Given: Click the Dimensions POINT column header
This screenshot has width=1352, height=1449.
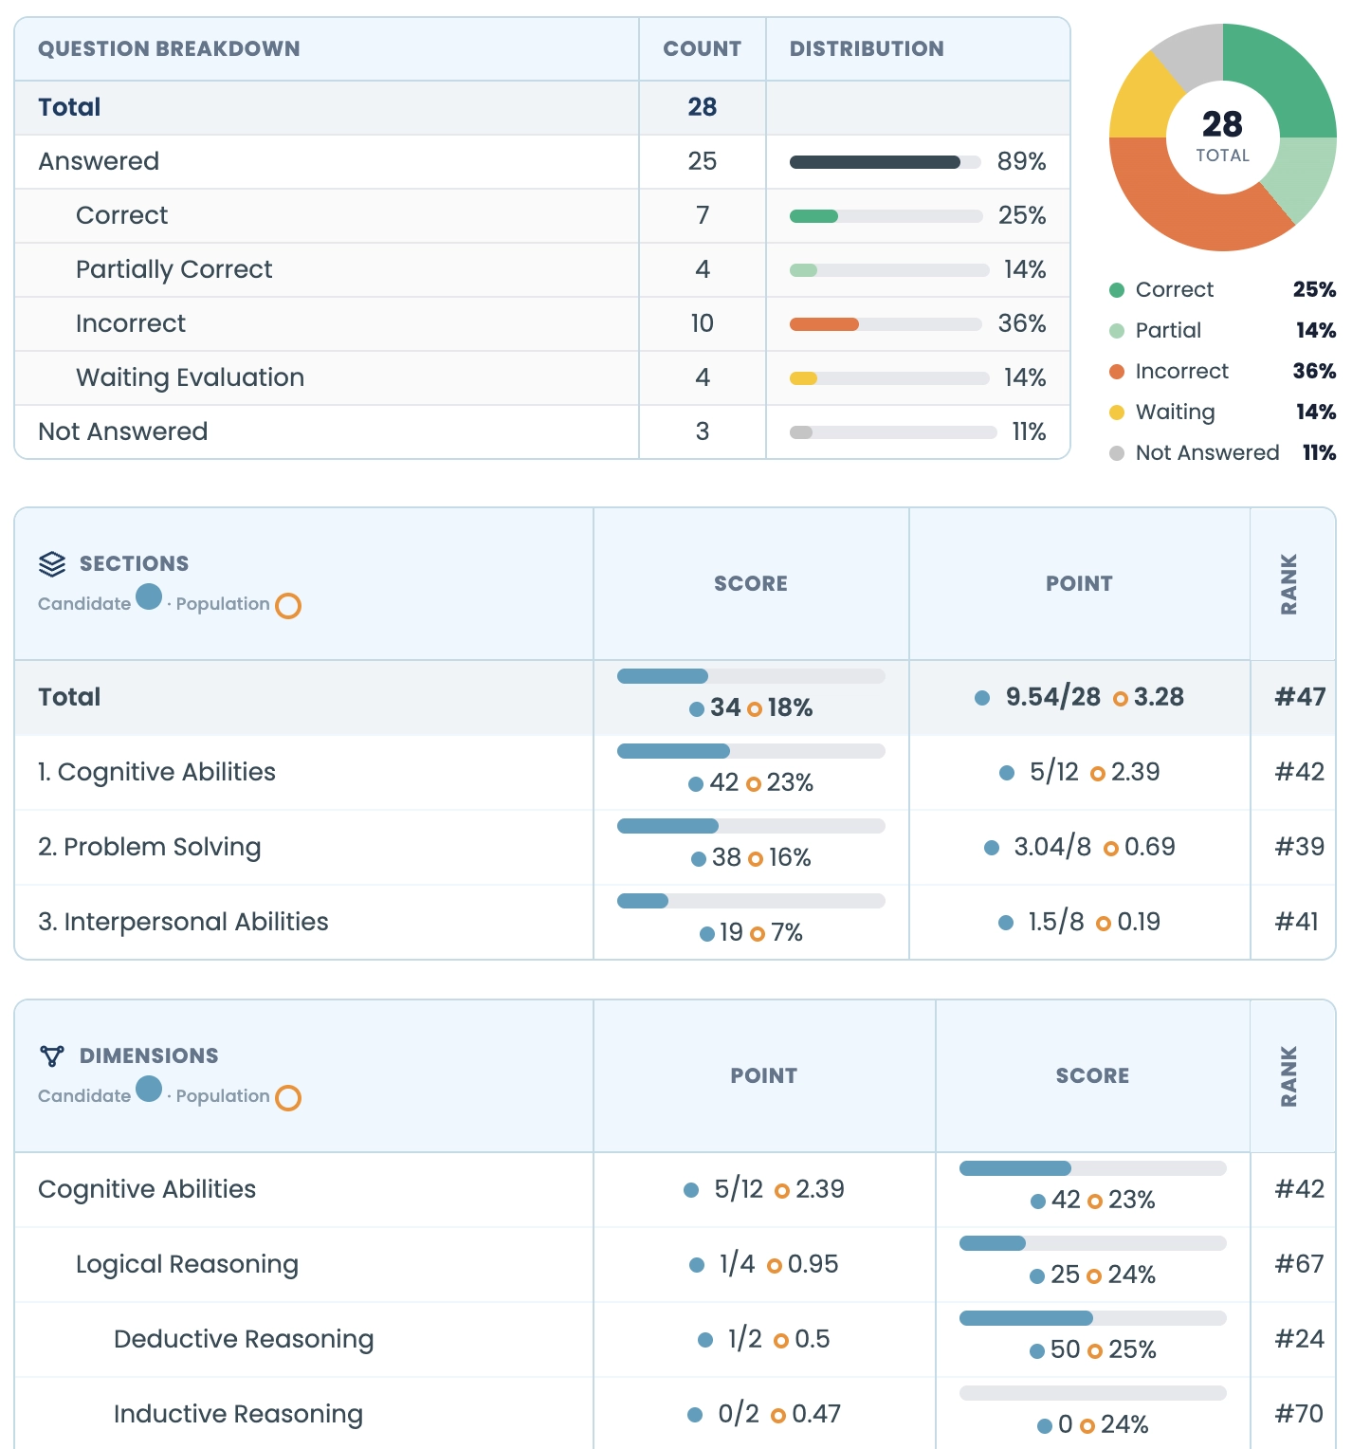Looking at the screenshot, I should click(x=764, y=1076).
